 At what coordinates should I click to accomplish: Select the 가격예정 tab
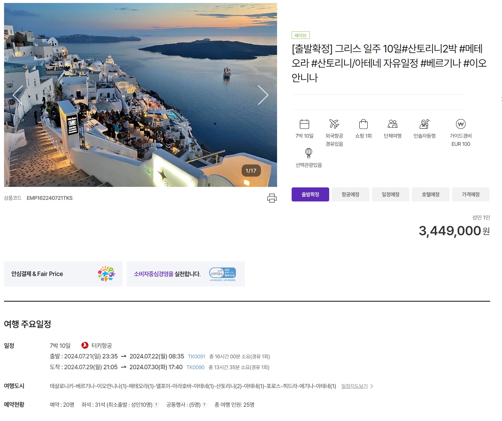[x=471, y=194]
